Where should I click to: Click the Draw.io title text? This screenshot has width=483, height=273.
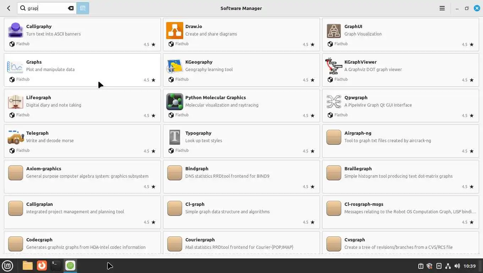pyautogui.click(x=194, y=27)
